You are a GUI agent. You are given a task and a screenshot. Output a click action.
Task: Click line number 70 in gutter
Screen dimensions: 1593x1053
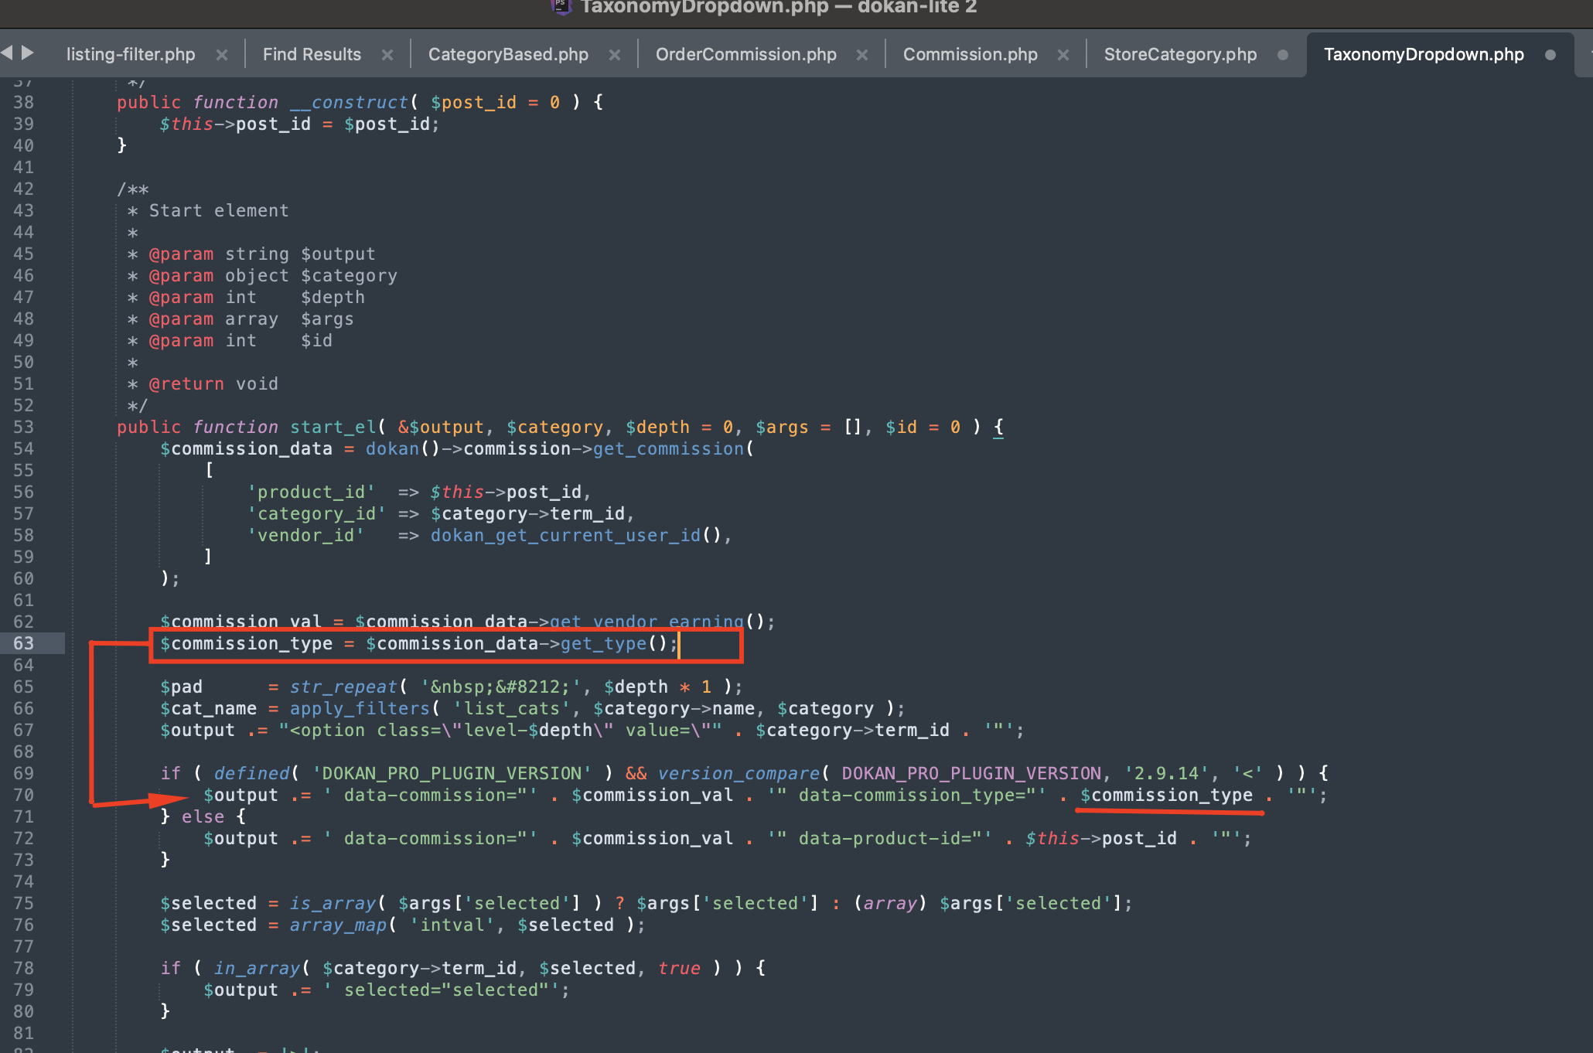[23, 795]
